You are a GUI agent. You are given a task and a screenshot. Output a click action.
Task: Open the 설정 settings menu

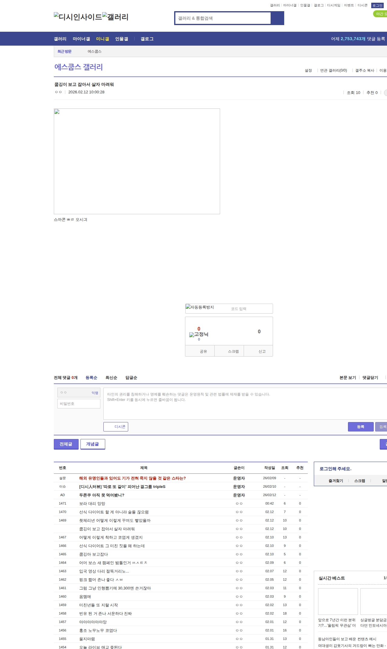point(308,70)
